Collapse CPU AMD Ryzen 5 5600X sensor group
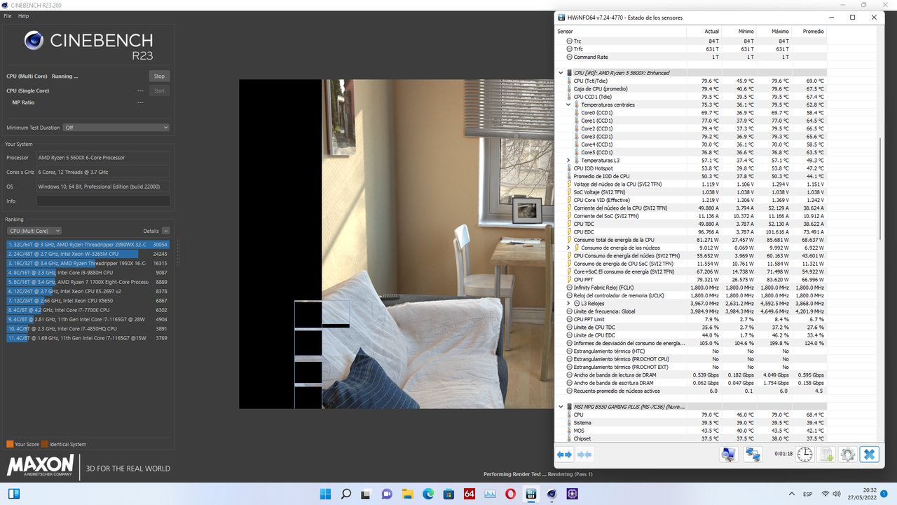The width and height of the screenshot is (897, 505). point(561,73)
